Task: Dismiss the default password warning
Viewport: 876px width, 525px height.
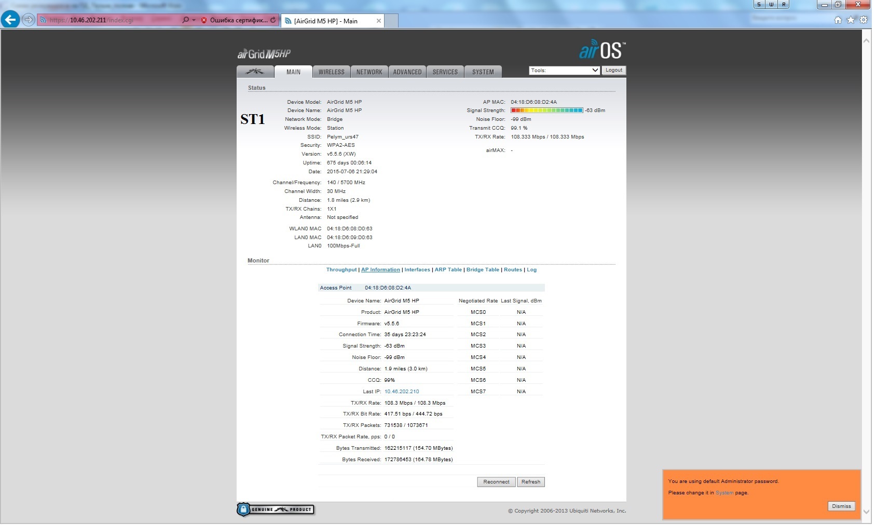Action: pyautogui.click(x=841, y=506)
